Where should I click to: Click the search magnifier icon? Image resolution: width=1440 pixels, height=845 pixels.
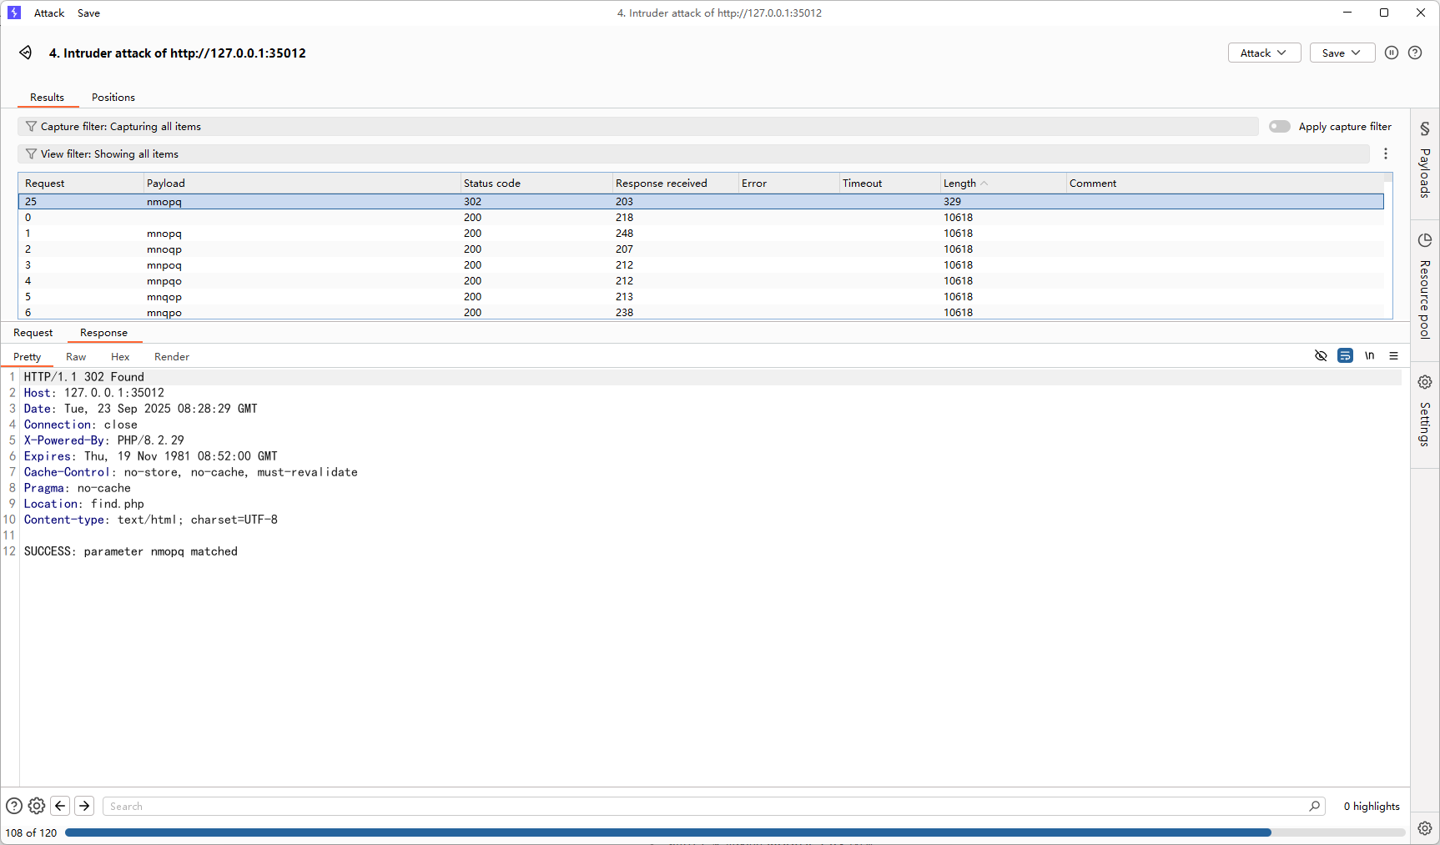point(1315,806)
